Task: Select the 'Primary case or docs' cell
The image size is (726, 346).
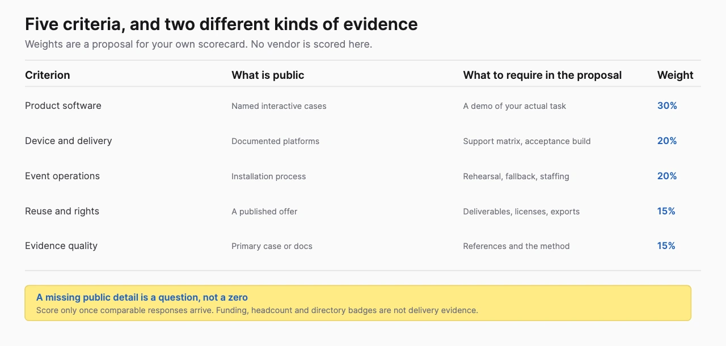Action: [x=272, y=246]
